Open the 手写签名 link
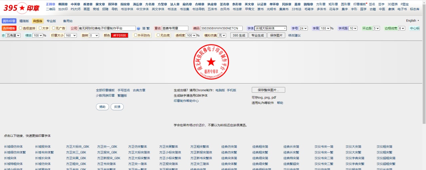426x170 pixels. 124,90
